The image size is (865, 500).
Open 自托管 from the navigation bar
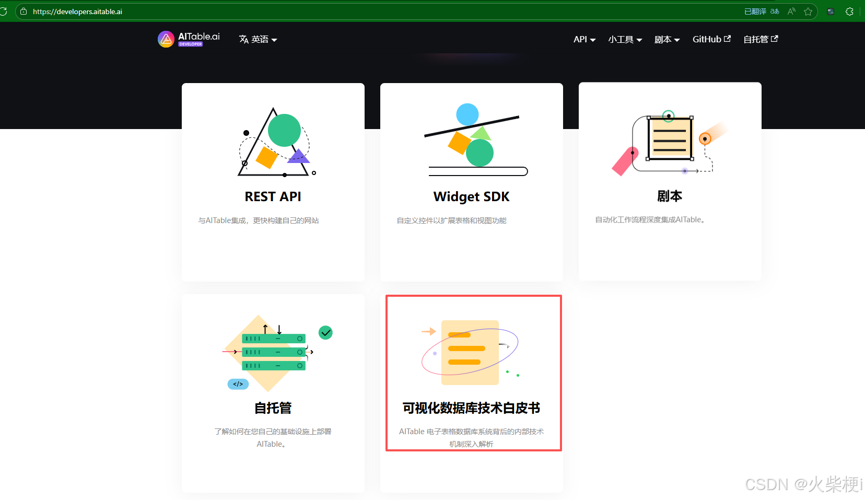[760, 39]
